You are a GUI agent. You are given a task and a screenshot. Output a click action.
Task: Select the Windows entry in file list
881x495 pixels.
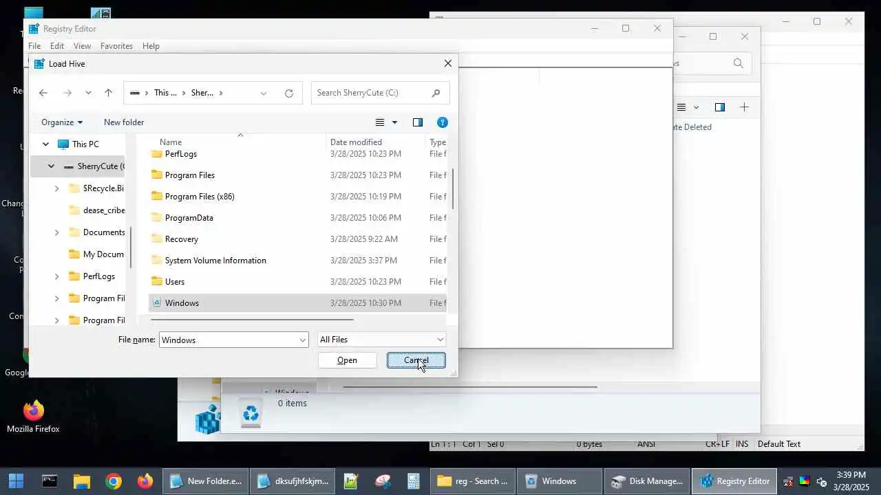coord(297,302)
